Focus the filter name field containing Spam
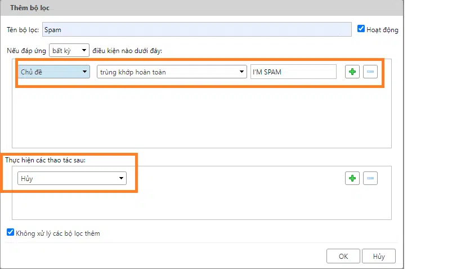Screen dimensions: 461x269 click(x=196, y=29)
